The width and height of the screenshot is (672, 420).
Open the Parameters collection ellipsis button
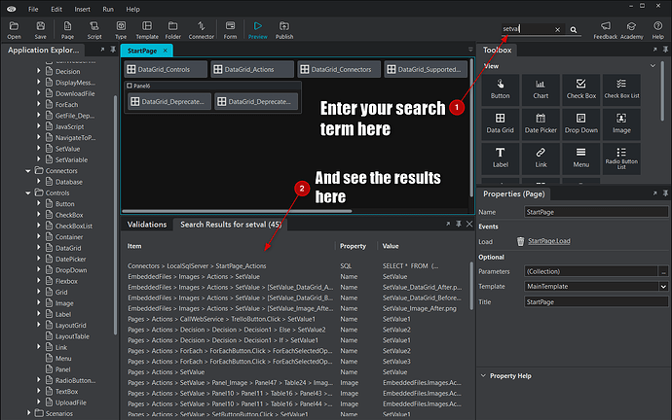[663, 271]
